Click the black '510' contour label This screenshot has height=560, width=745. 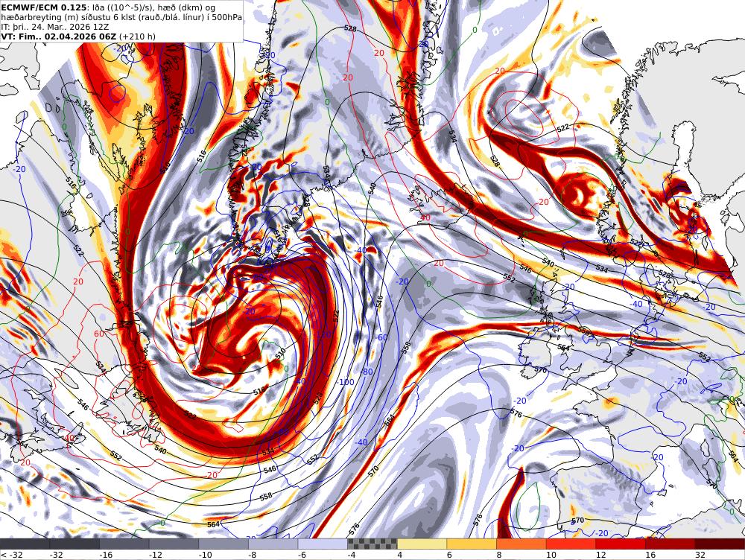[280, 353]
